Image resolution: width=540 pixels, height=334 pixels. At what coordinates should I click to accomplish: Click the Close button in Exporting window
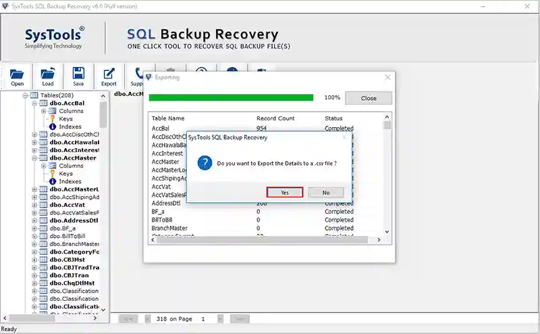pos(369,98)
